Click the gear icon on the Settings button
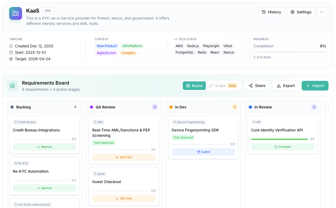This screenshot has height=208, width=336. 293,12
